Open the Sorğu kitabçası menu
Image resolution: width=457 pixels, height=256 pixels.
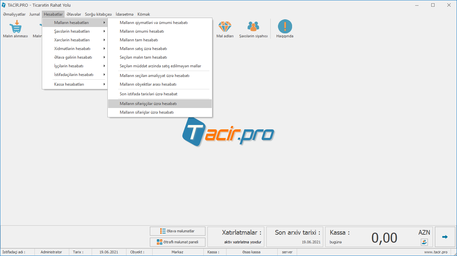(98, 14)
